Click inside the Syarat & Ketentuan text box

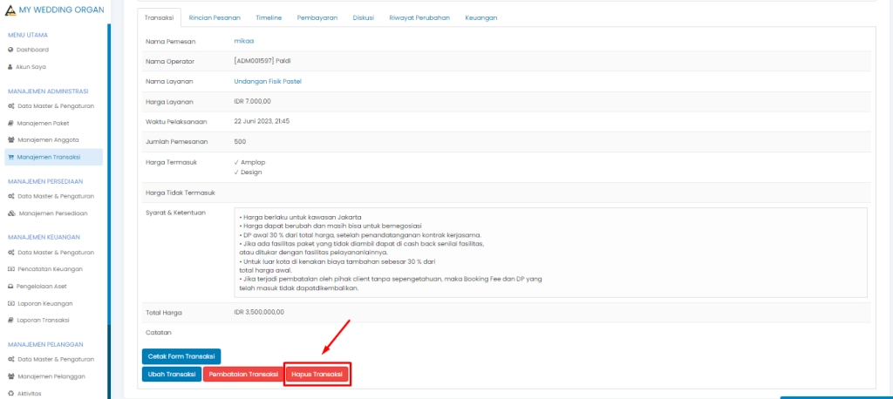(550, 252)
